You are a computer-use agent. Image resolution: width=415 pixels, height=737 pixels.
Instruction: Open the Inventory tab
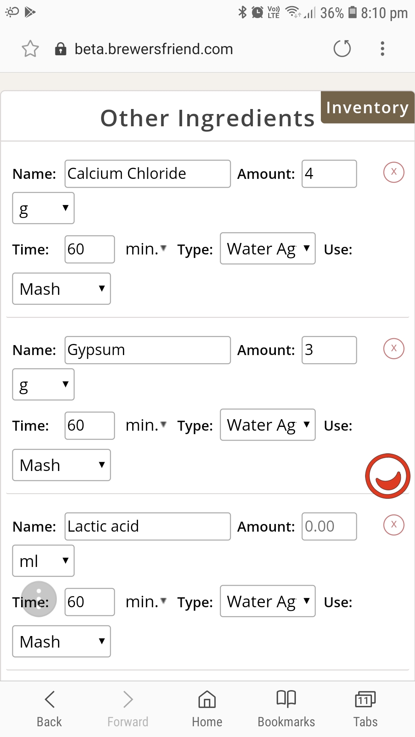point(368,107)
